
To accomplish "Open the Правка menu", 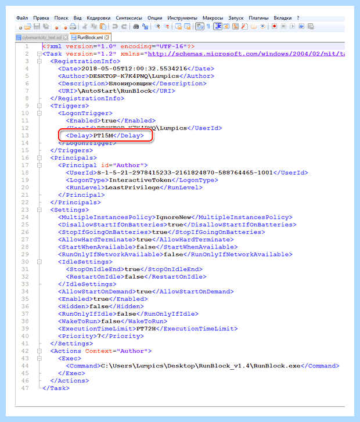I will click(41, 18).
